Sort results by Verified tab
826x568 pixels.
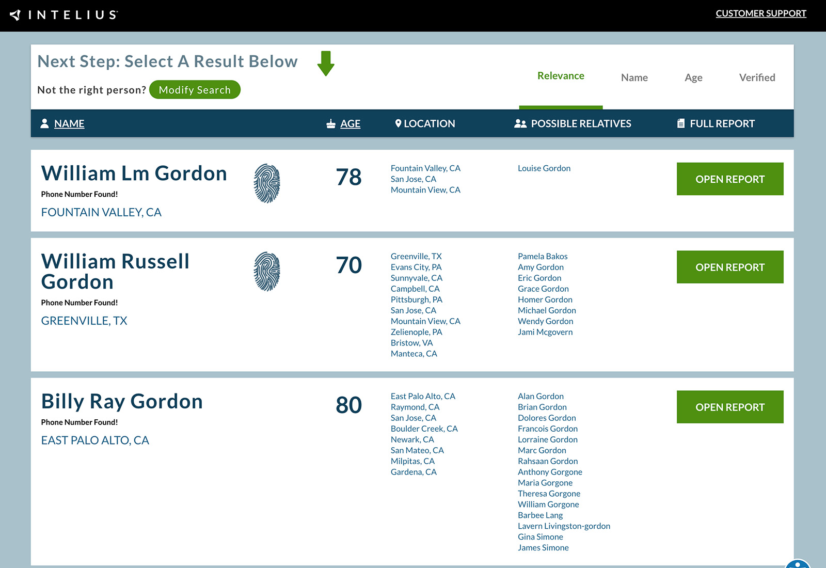tap(757, 77)
